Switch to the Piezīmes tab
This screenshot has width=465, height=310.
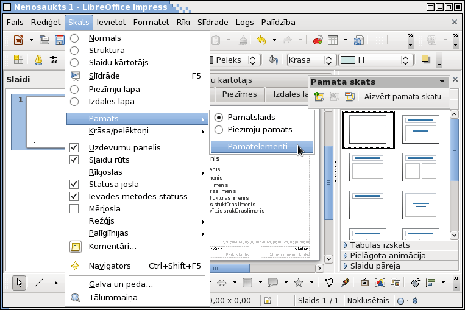point(240,94)
